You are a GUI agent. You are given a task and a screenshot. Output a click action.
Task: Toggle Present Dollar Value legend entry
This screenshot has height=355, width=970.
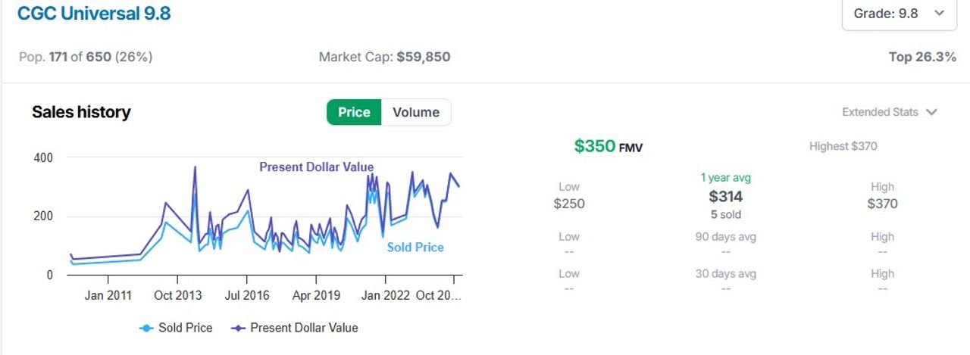295,328
